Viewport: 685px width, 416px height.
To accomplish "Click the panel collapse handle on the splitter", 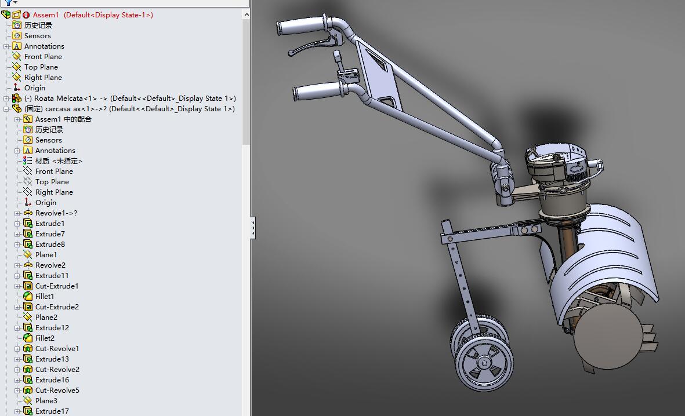I will [253, 228].
